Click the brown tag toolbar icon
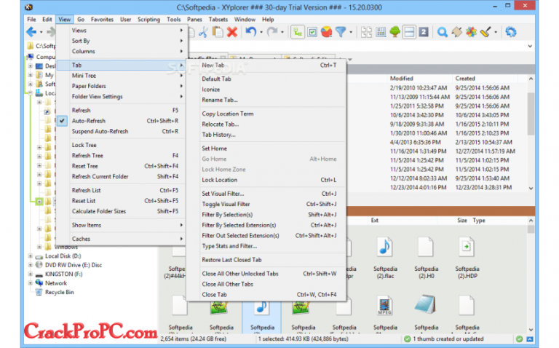559x348 pixels. tap(456, 32)
